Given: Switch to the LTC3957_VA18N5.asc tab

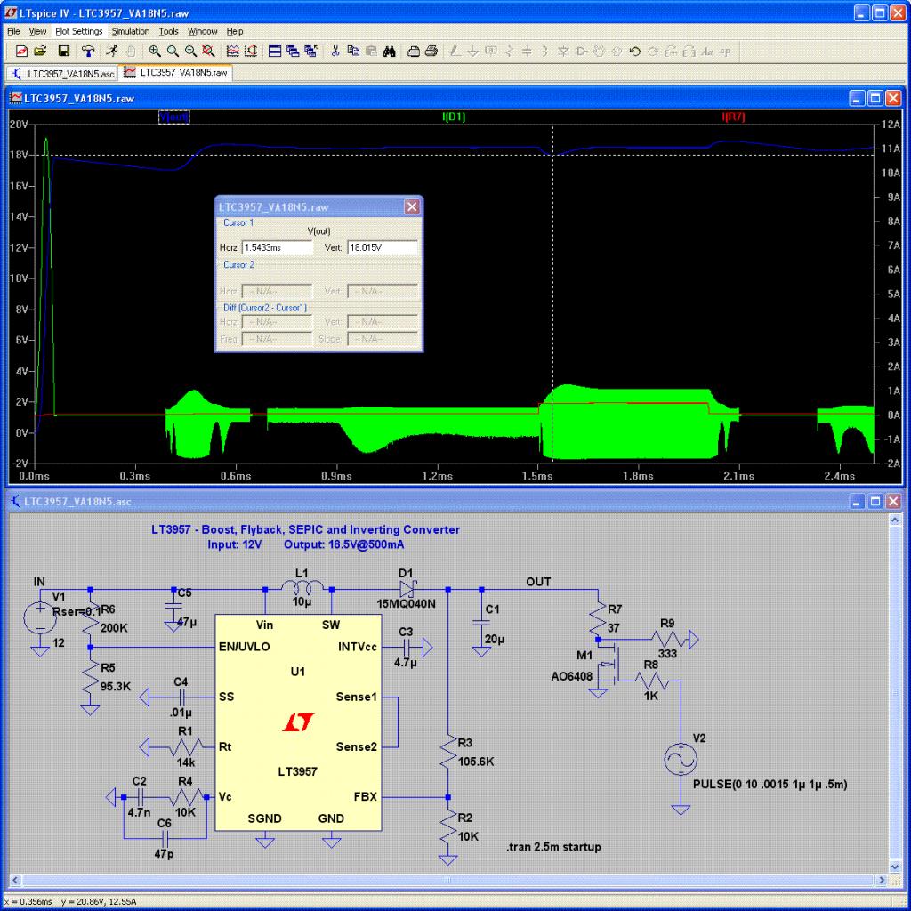Looking at the screenshot, I should [x=63, y=74].
